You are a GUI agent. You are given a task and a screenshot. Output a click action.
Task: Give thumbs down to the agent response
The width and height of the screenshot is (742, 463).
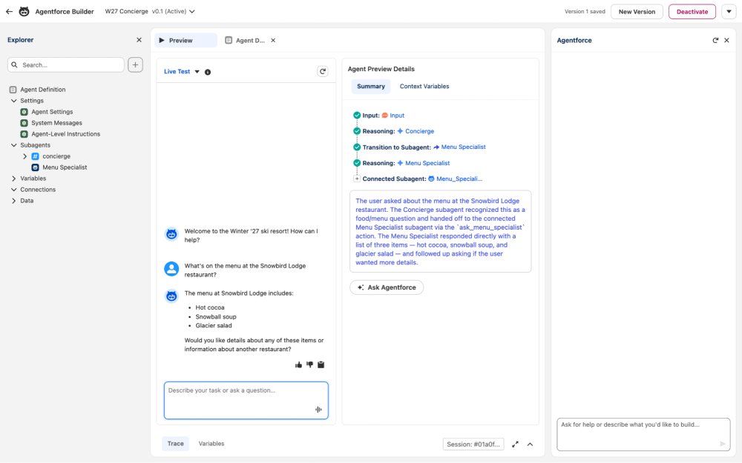click(x=310, y=364)
